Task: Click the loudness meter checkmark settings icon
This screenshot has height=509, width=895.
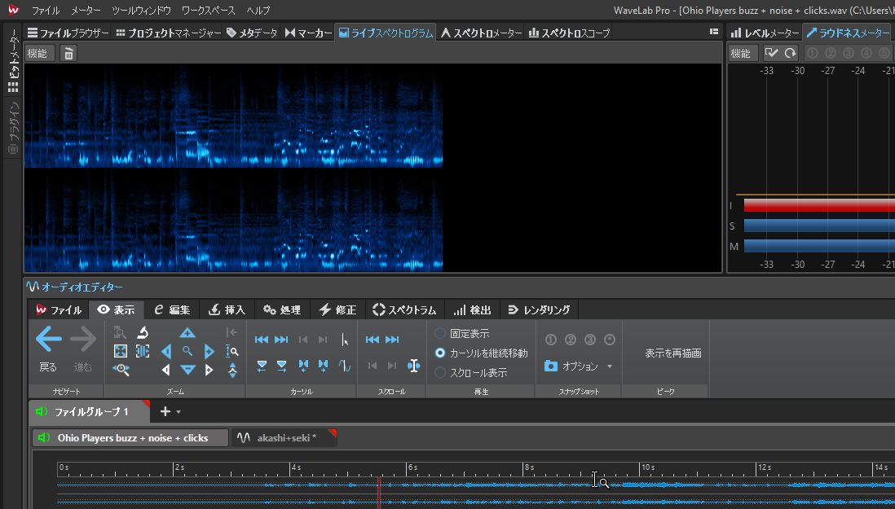Action: pyautogui.click(x=771, y=53)
